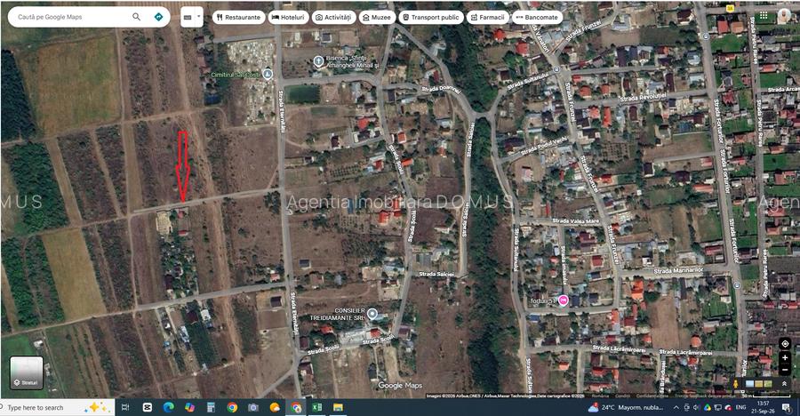Open Calculator from the taskbar
The image size is (800, 416).
tap(211, 407)
